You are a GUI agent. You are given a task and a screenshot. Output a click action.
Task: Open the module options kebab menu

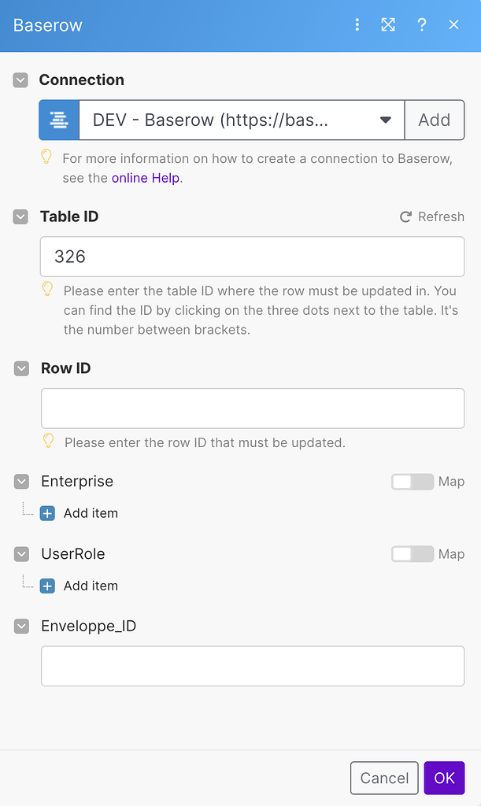[x=357, y=24]
